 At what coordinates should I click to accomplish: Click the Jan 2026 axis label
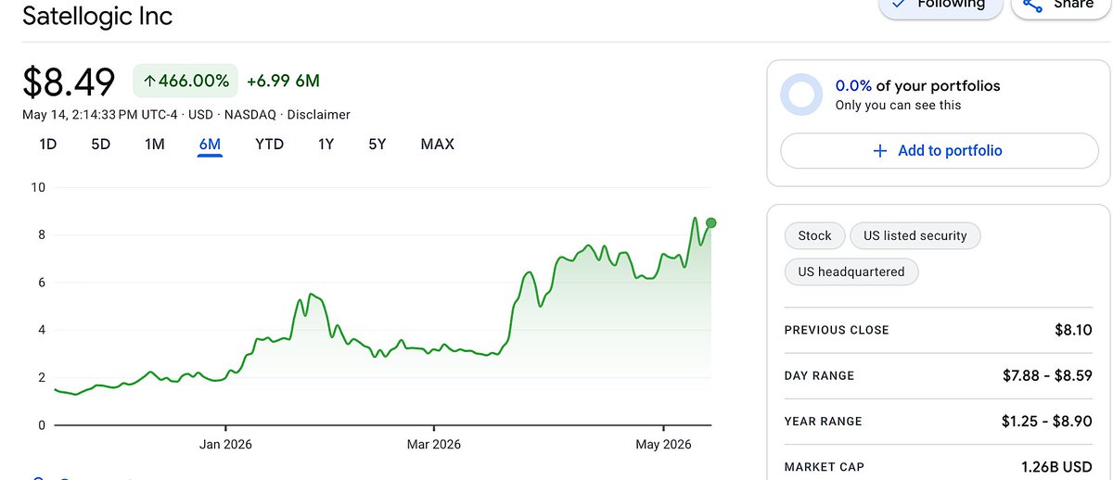point(225,444)
